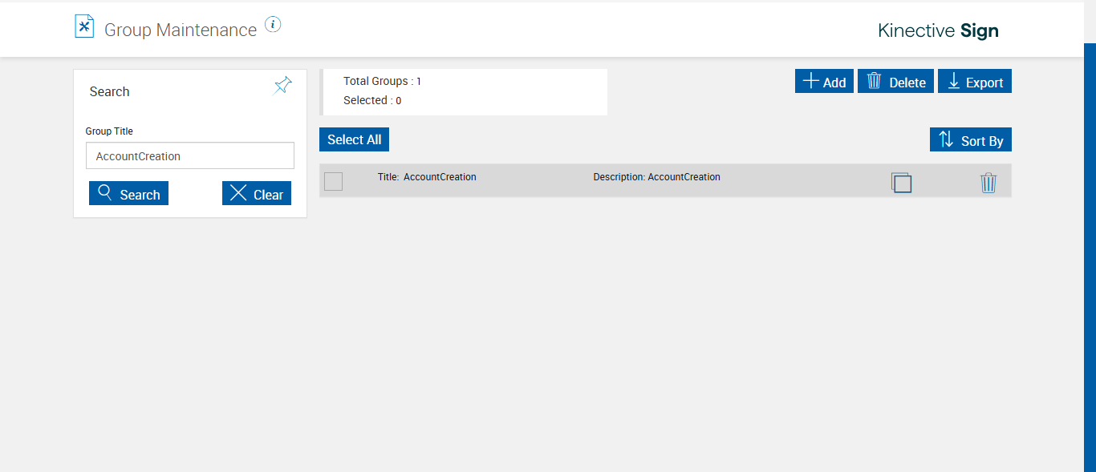Click the Kinective Sign logo
The width and height of the screenshot is (1096, 472).
click(x=938, y=30)
